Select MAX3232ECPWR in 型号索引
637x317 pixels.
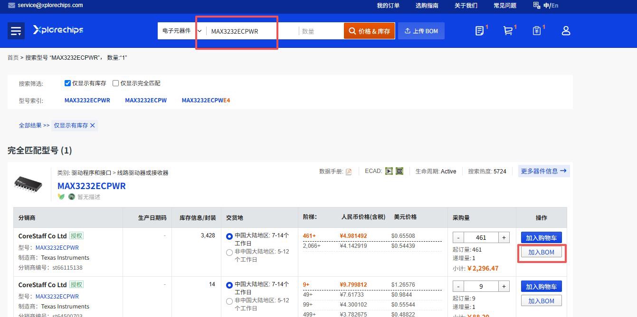click(87, 100)
